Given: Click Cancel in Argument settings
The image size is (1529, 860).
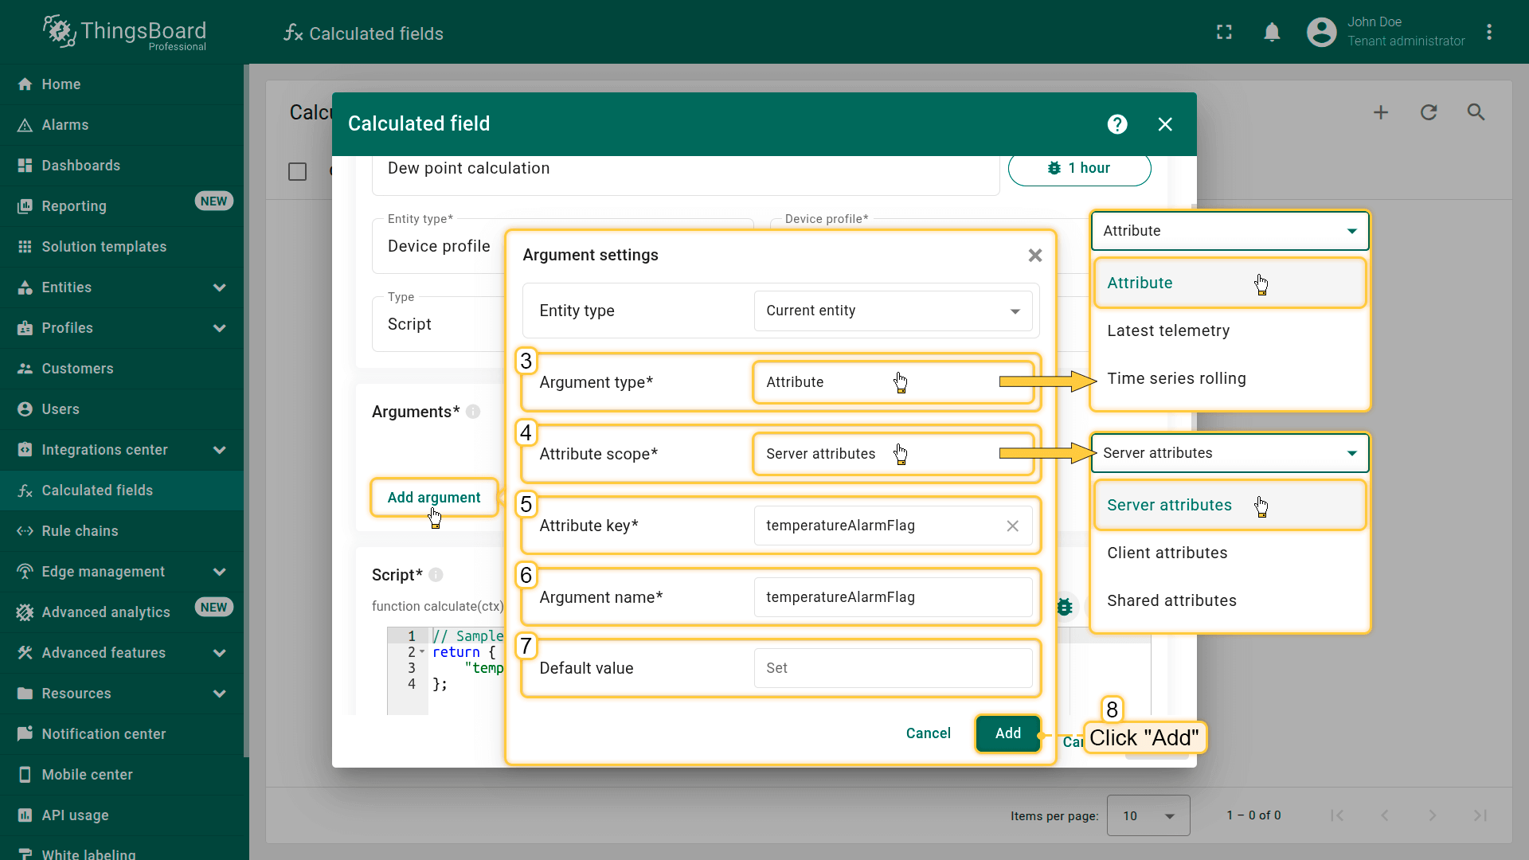Looking at the screenshot, I should tap(928, 733).
